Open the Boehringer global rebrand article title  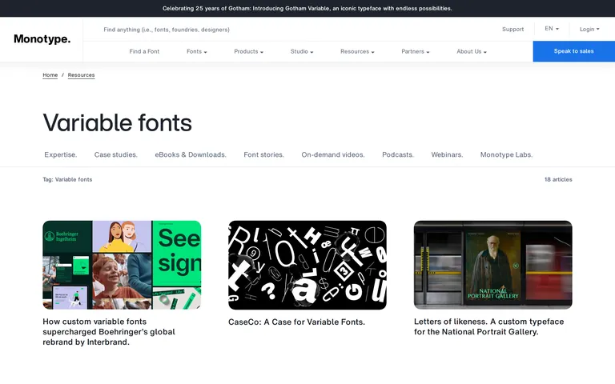(109, 332)
